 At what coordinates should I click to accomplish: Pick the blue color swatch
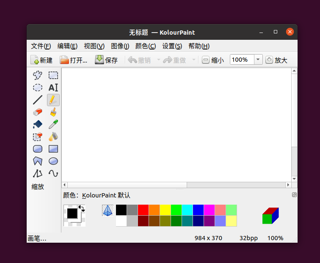point(199,210)
